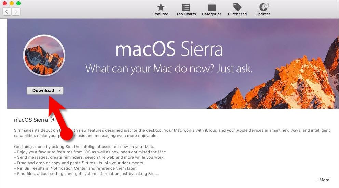
Task: Click the 'Drag and drop or copy' bullet
Action: point(79,163)
